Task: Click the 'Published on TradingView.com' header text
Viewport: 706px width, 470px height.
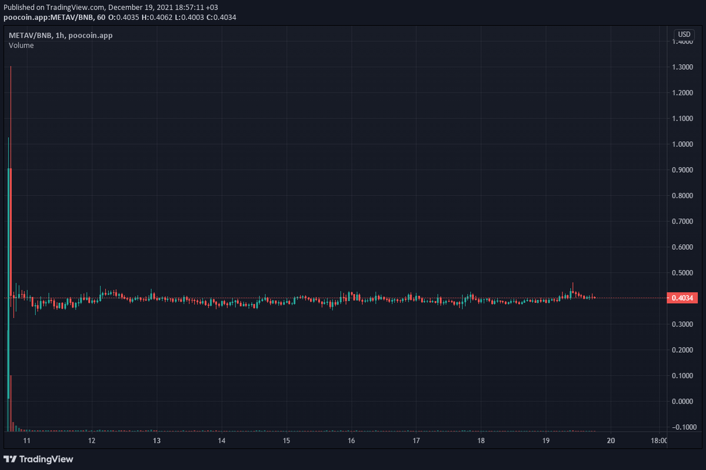Action: (x=111, y=8)
